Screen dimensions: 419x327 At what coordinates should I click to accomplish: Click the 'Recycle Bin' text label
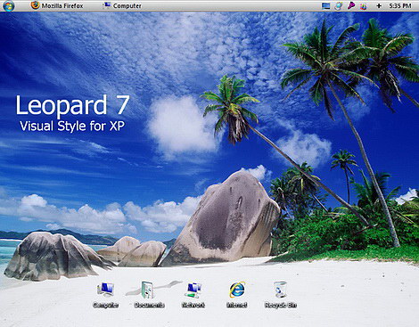pos(280,305)
